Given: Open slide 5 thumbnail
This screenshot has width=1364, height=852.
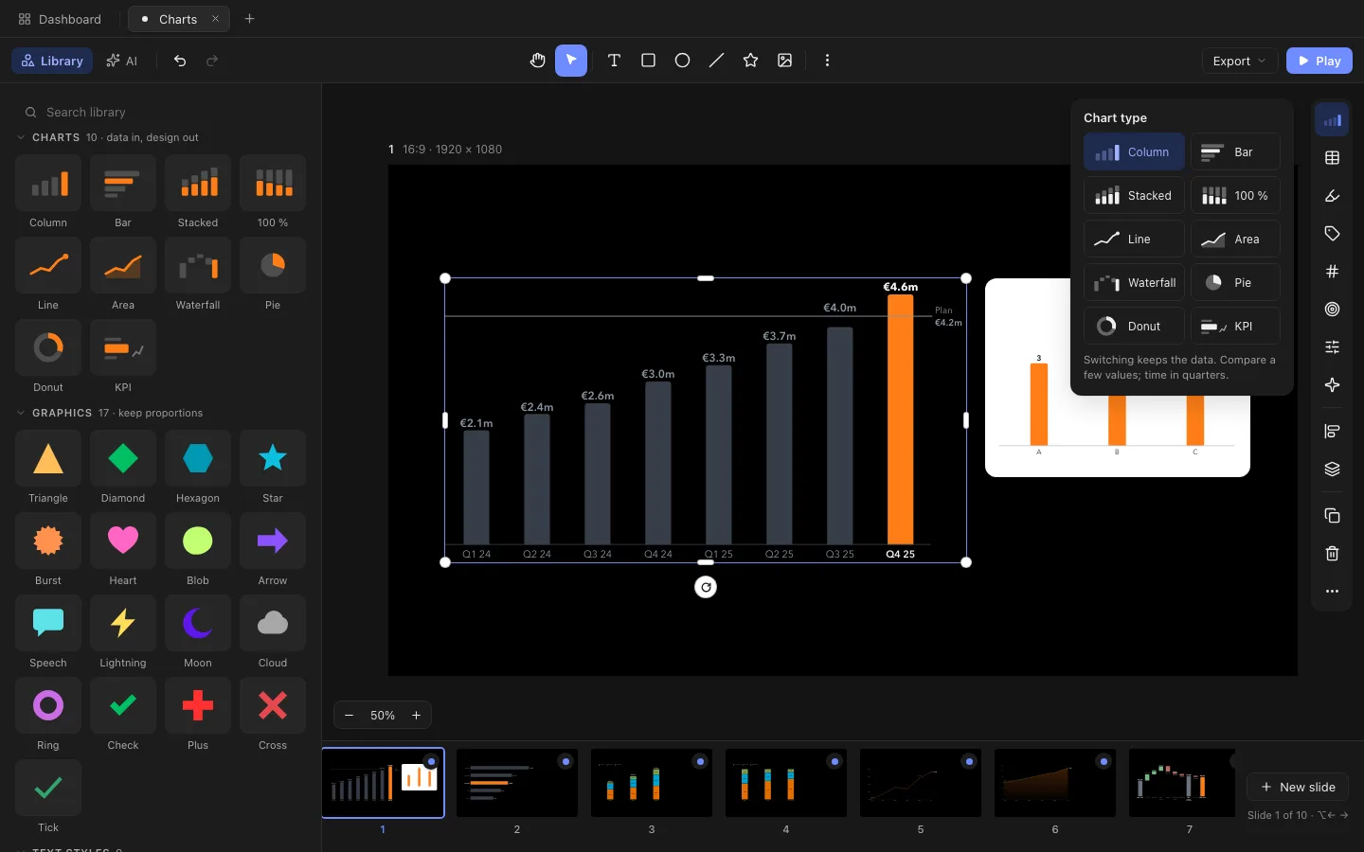Looking at the screenshot, I should [921, 783].
